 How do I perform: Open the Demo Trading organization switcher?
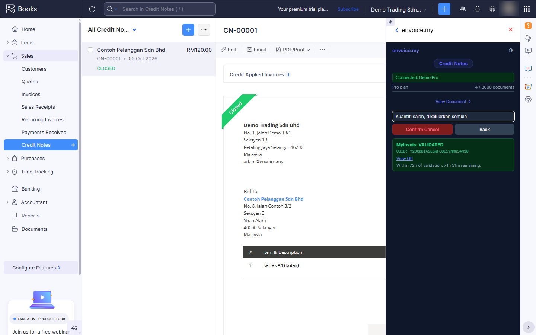[x=398, y=9]
